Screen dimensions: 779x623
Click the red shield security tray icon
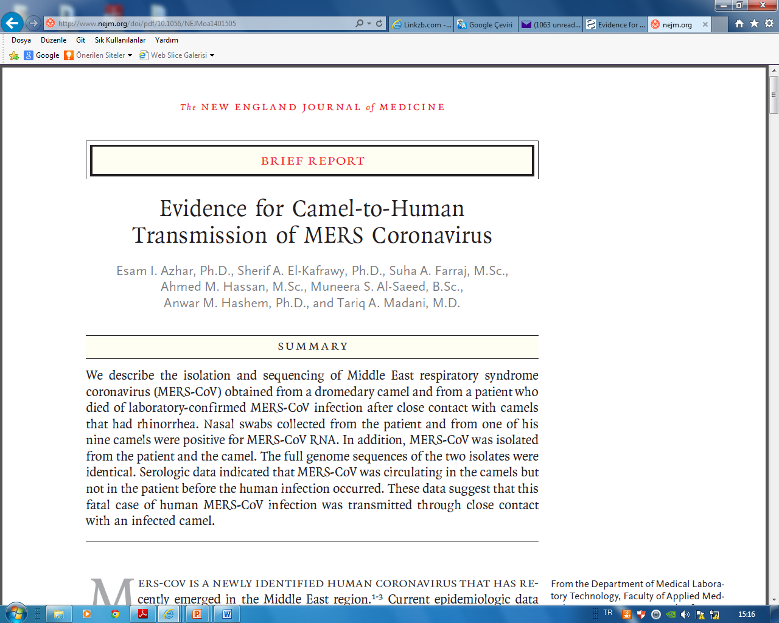pyautogui.click(x=641, y=614)
